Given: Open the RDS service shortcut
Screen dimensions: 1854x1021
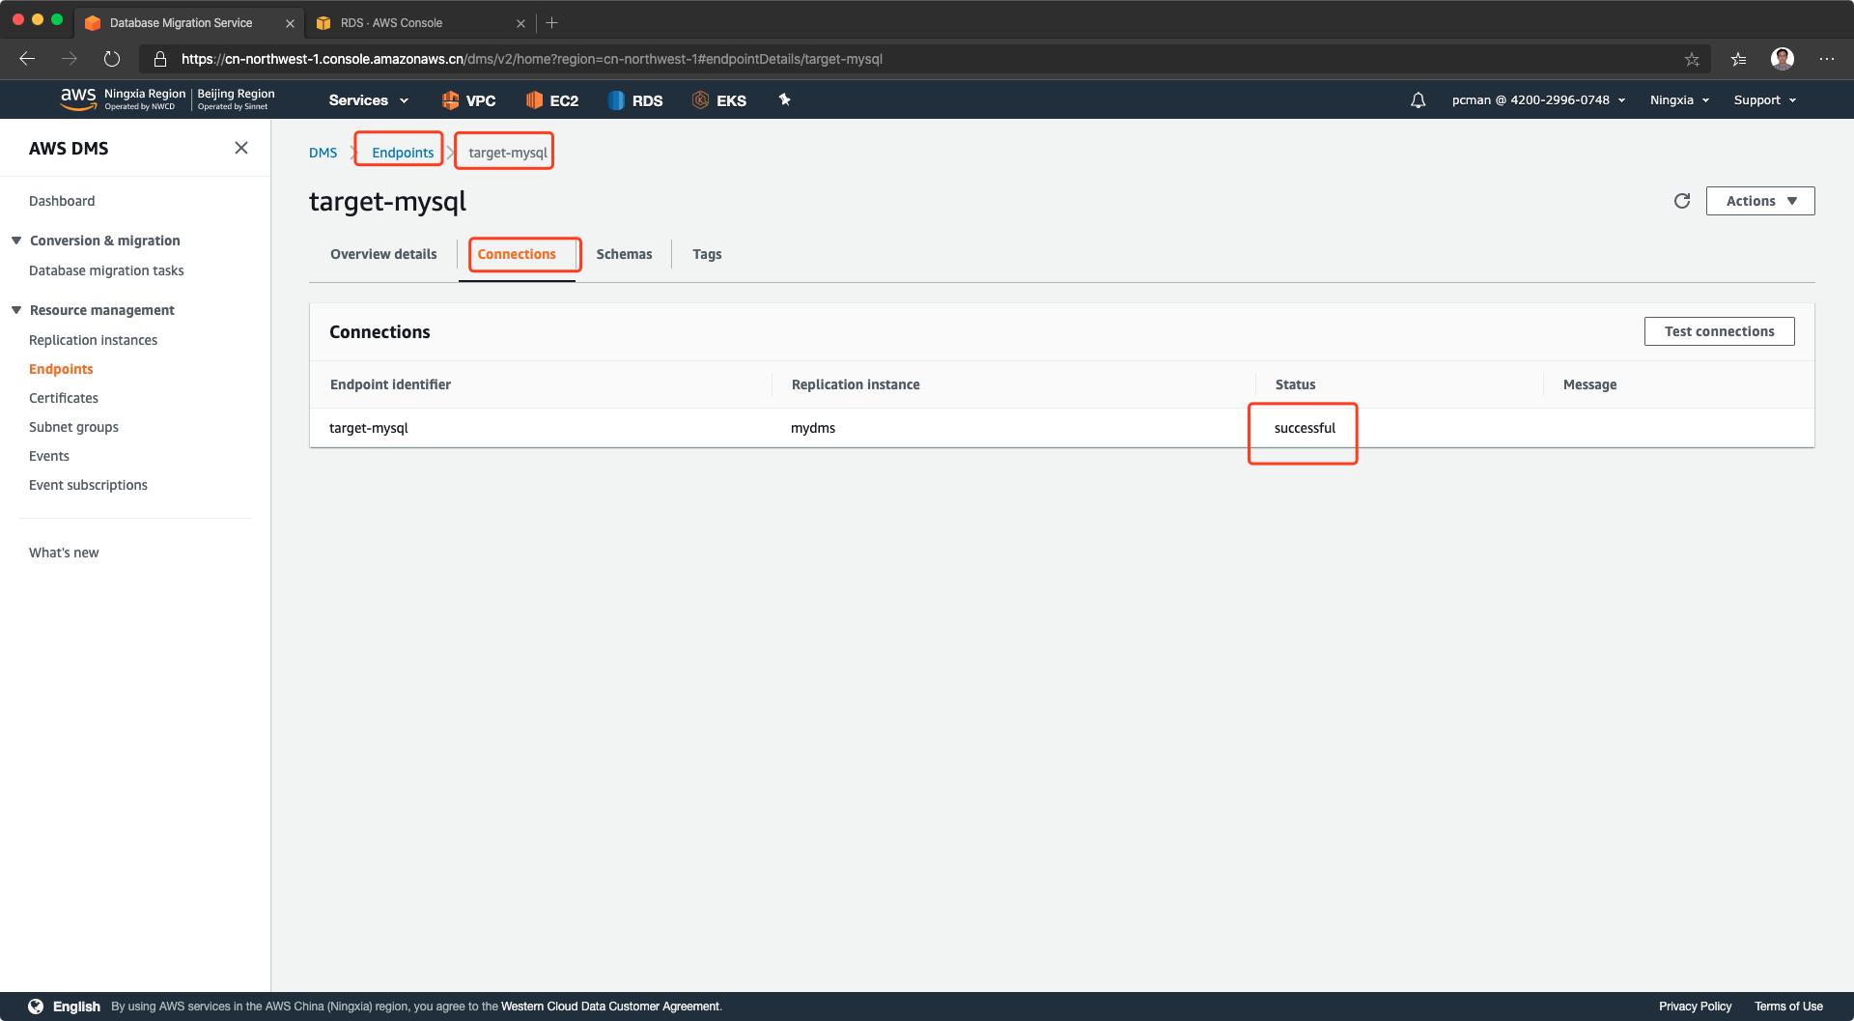Looking at the screenshot, I should click(635, 100).
